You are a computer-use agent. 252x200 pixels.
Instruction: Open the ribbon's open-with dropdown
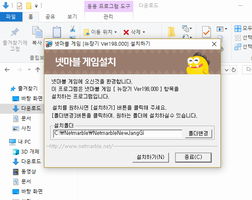click(222, 29)
